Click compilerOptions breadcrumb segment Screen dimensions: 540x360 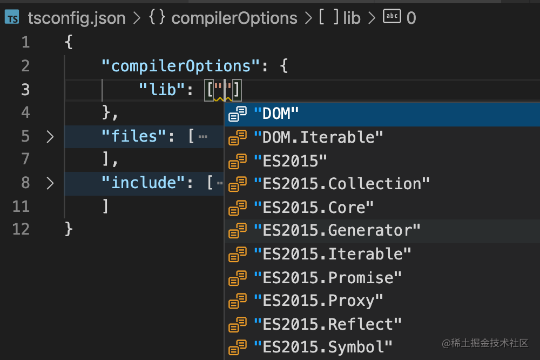click(234, 18)
